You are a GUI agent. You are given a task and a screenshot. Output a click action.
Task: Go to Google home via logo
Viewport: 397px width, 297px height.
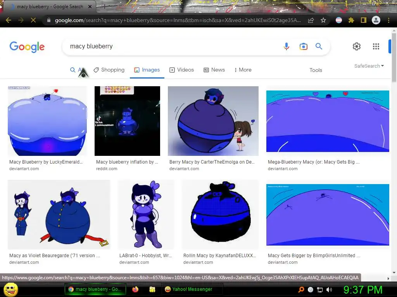click(27, 47)
